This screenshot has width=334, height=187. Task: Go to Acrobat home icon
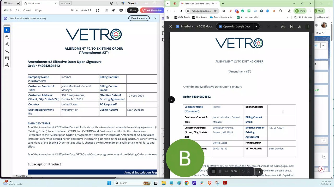pos(19,3)
